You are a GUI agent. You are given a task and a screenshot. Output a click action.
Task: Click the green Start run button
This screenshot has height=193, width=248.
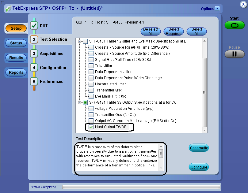235,25
